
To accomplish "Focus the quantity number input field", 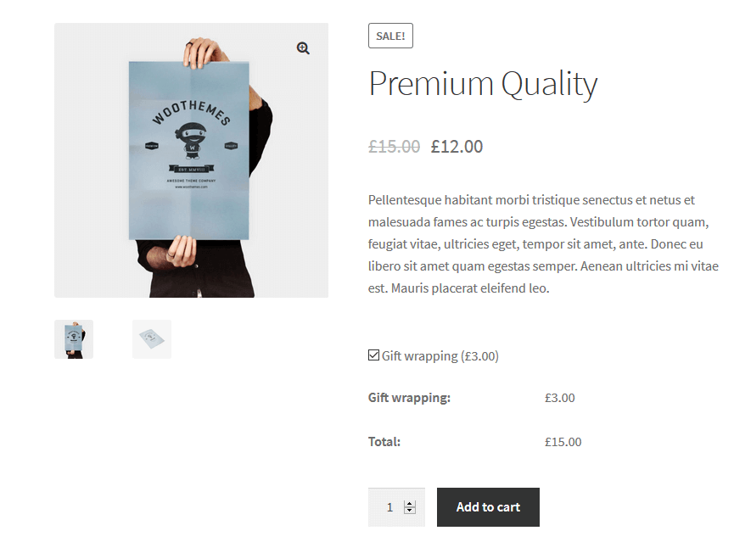I will pos(389,507).
